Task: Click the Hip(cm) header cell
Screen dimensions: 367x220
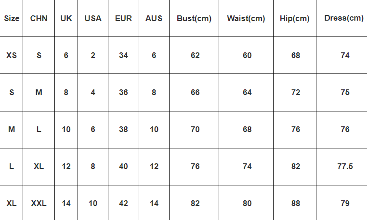Action: click(x=295, y=18)
